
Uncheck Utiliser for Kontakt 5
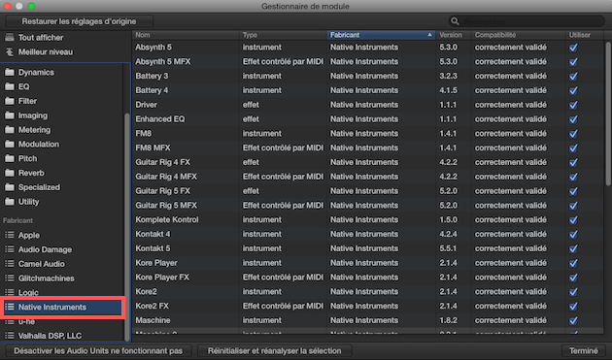click(x=573, y=248)
